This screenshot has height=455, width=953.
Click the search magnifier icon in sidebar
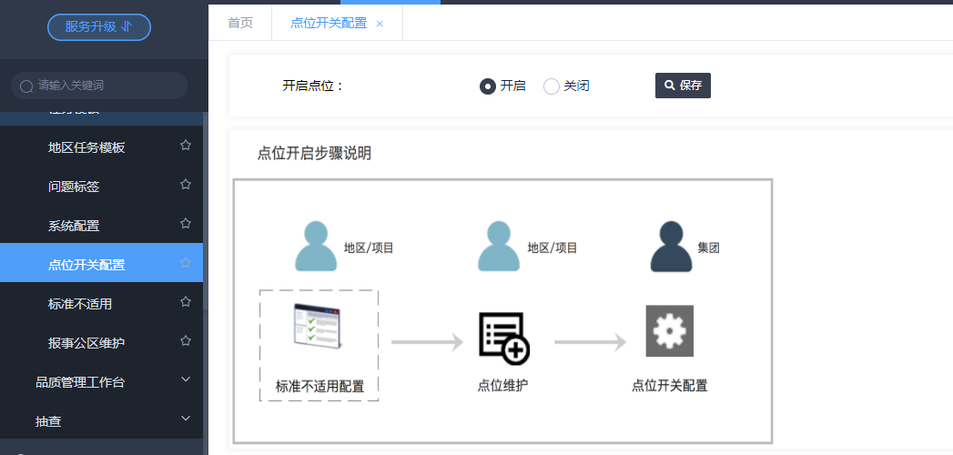[x=26, y=86]
